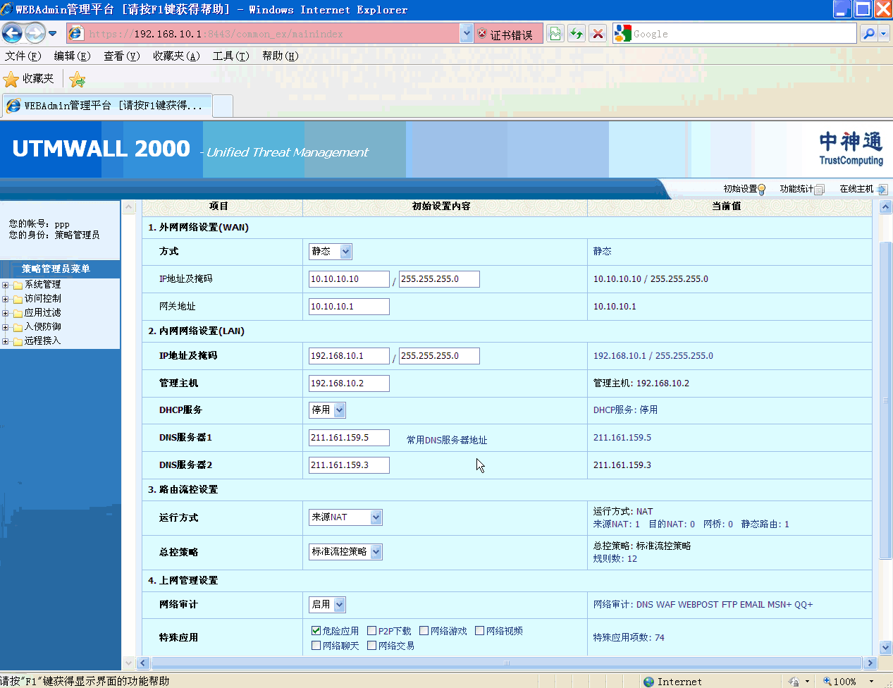Open the DHCP服务 dropdown
Screen dimensions: 893x688
[340, 410]
